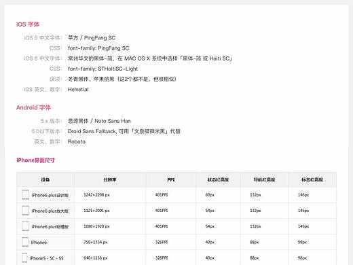
Task: Click the Roboto font name
Action: coord(77,142)
